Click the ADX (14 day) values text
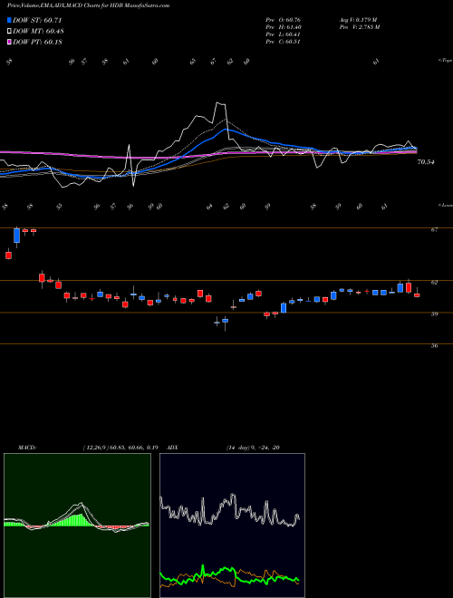This screenshot has width=453, height=598. point(253,448)
